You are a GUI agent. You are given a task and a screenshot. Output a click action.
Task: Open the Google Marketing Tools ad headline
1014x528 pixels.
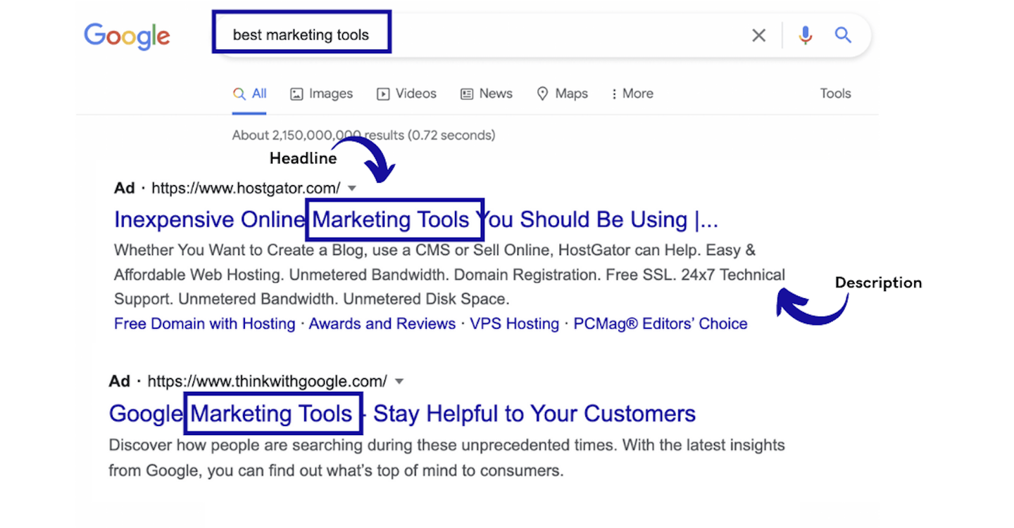401,413
